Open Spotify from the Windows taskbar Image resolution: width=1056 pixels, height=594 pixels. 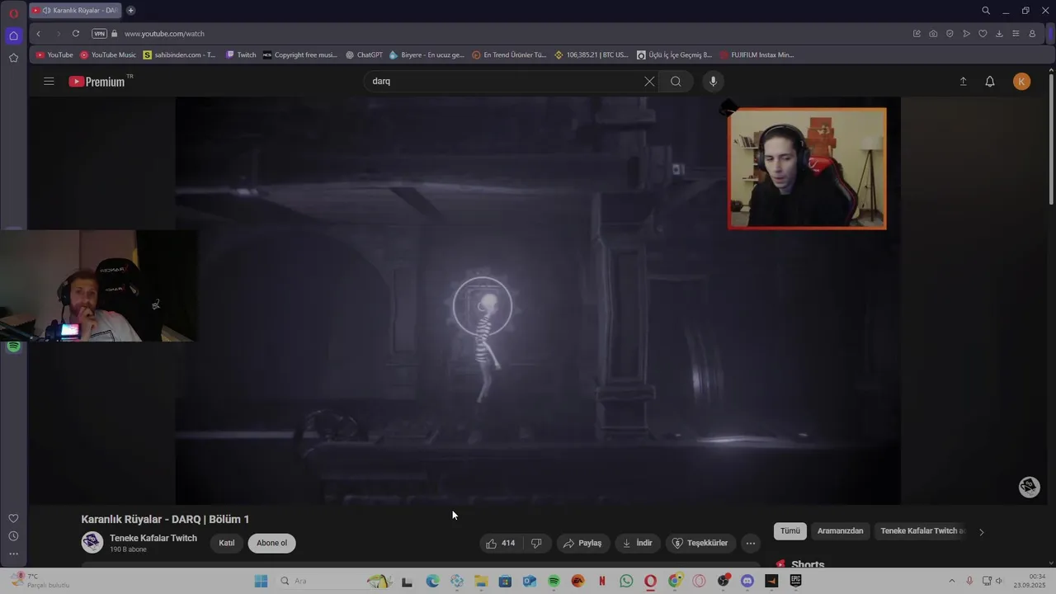point(554,581)
